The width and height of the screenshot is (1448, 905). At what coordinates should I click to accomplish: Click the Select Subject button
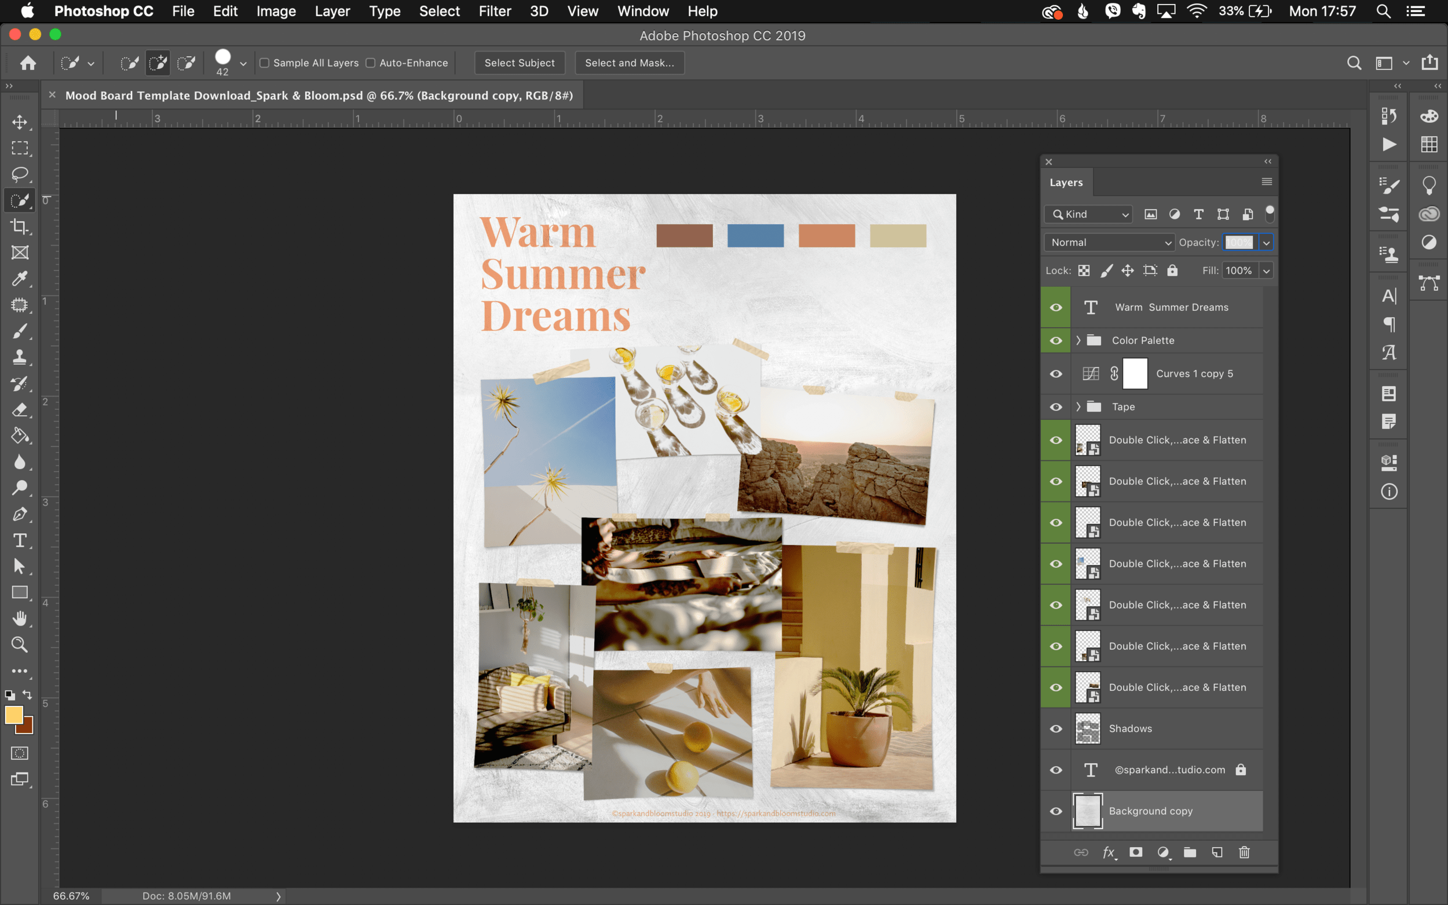(520, 63)
